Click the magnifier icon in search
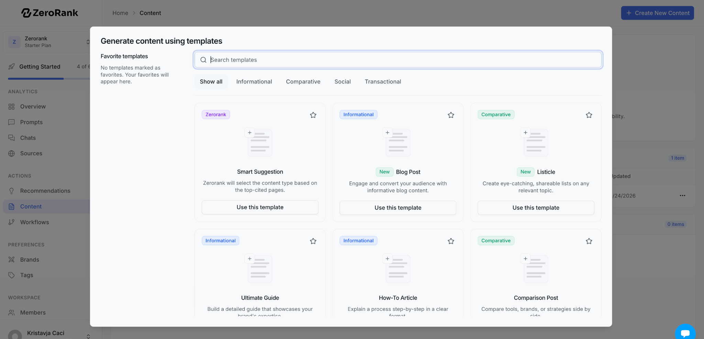 [x=203, y=60]
